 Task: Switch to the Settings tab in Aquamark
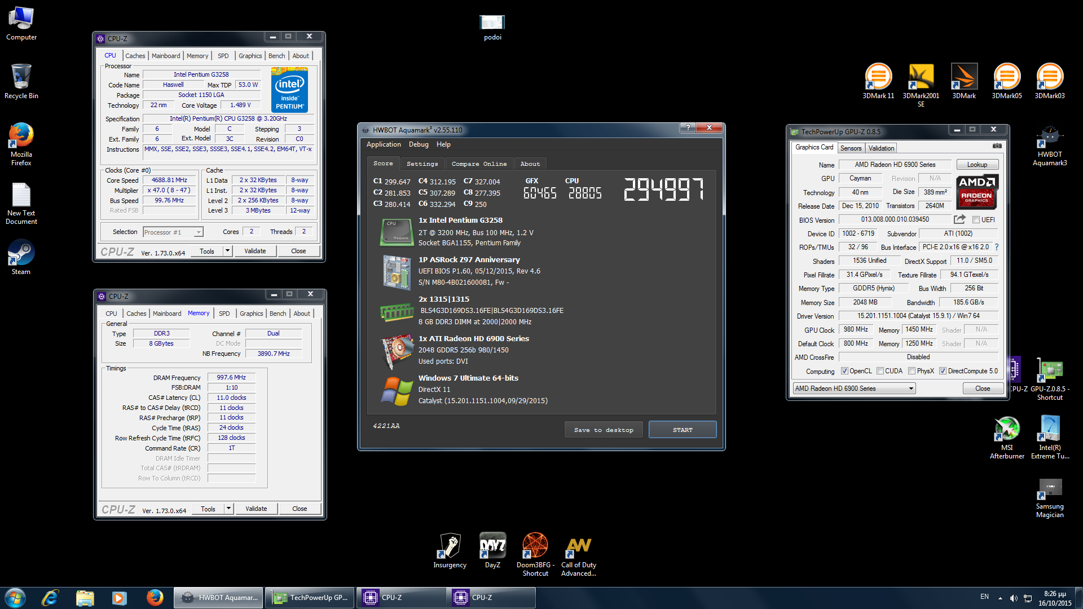click(x=422, y=164)
